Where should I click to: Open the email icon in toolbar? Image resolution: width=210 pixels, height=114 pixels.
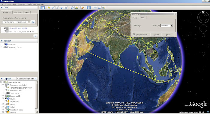(x=95, y=7)
